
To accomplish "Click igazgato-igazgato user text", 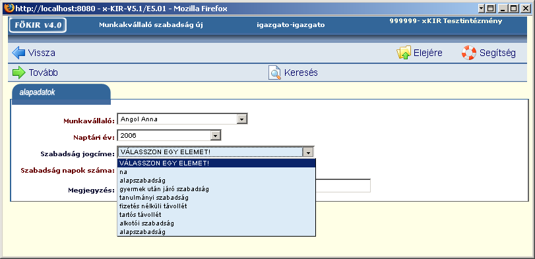I will coord(291,25).
